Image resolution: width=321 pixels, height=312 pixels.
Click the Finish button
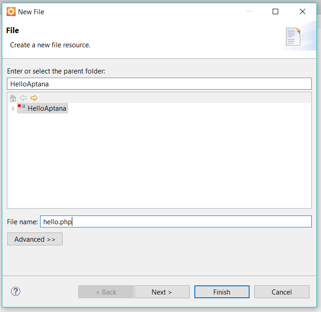[222, 292]
